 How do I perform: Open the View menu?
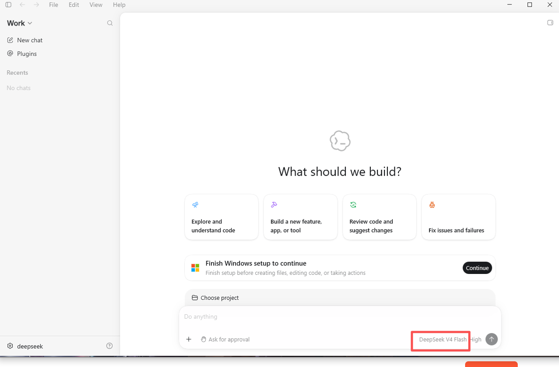96,5
